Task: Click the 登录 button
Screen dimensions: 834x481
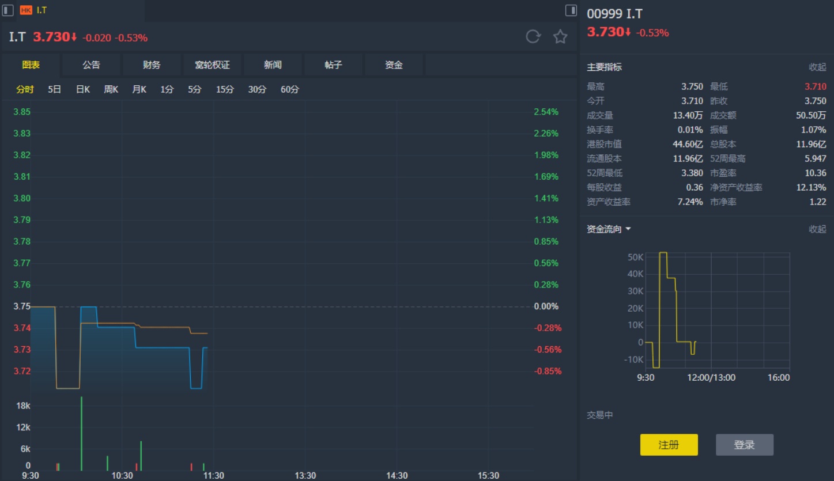Action: (744, 445)
